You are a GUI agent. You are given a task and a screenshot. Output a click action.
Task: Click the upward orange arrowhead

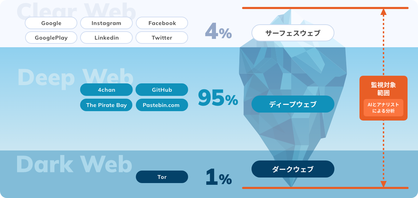pyautogui.click(x=384, y=12)
